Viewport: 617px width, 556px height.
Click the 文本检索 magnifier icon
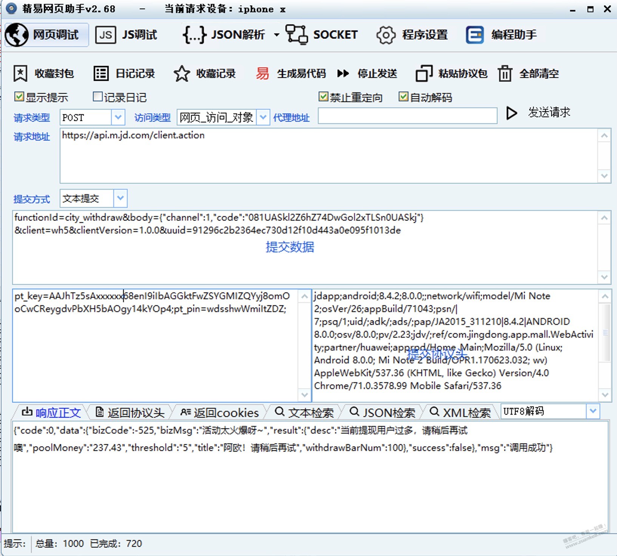tap(279, 411)
